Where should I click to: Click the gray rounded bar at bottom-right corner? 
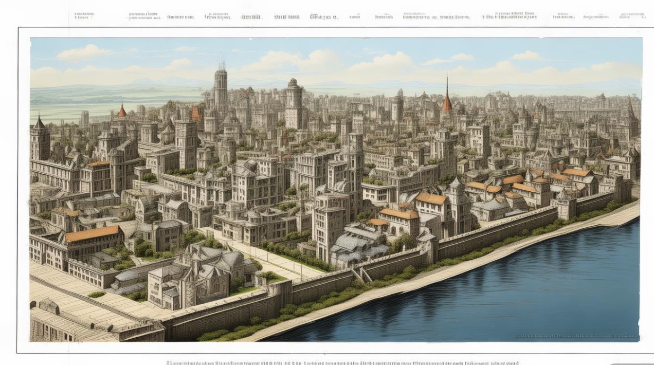pyautogui.click(x=633, y=363)
